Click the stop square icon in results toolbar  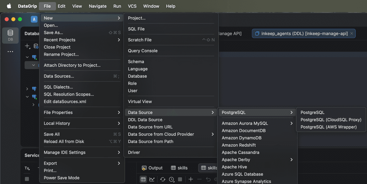(x=180, y=179)
